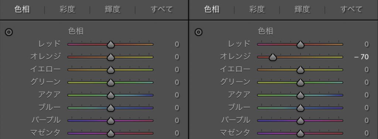The image size is (378, 139).
Task: Click the マゼンタ value field in right panel
Action: tap(367, 133)
